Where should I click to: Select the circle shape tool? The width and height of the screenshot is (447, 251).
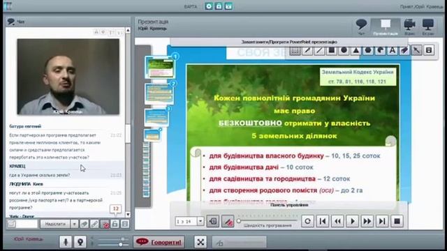pyautogui.click(x=344, y=51)
